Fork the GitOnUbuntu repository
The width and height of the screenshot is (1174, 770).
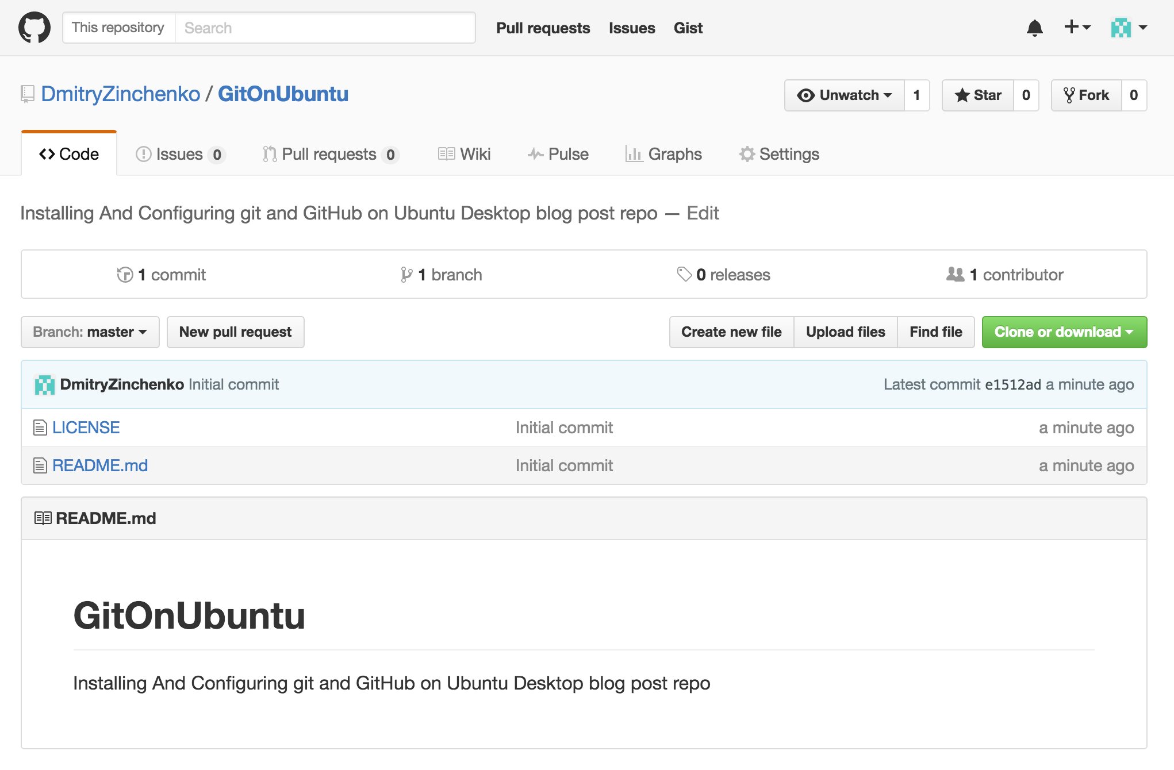point(1086,95)
